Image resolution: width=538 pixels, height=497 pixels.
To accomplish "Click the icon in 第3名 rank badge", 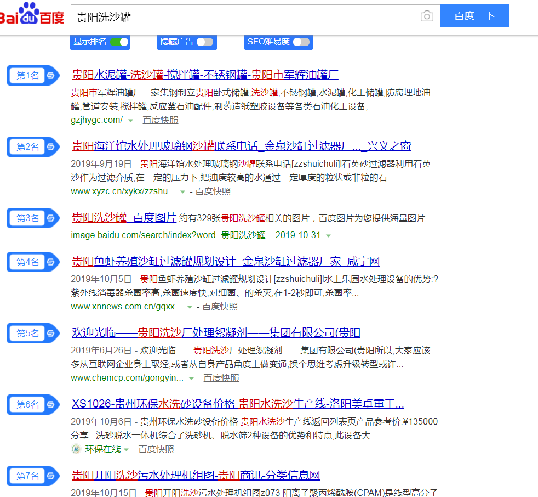I will click(x=51, y=218).
